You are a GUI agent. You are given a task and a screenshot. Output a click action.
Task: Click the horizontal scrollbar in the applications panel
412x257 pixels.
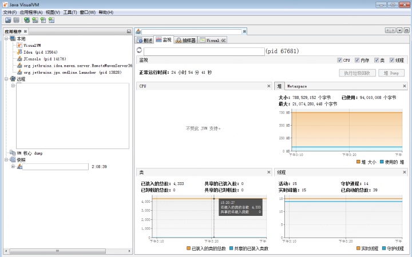[57, 251]
